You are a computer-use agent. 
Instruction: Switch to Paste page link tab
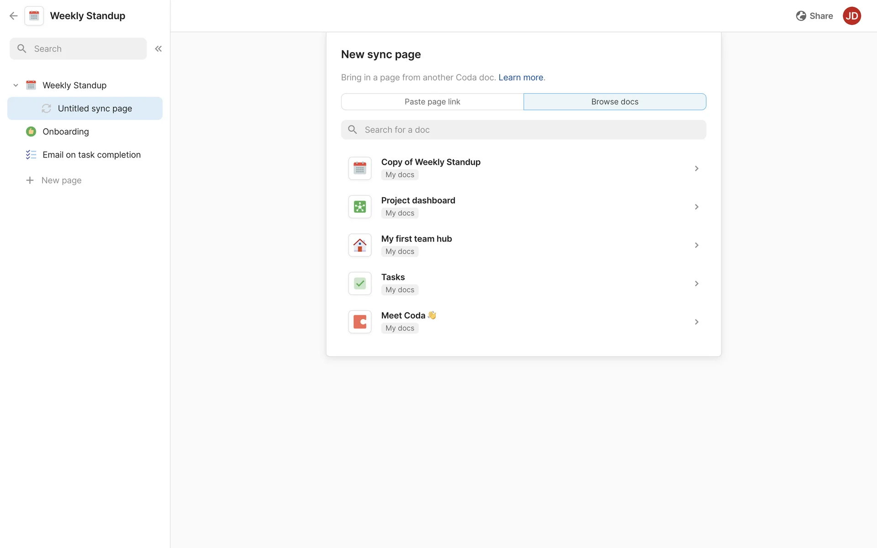coord(432,102)
